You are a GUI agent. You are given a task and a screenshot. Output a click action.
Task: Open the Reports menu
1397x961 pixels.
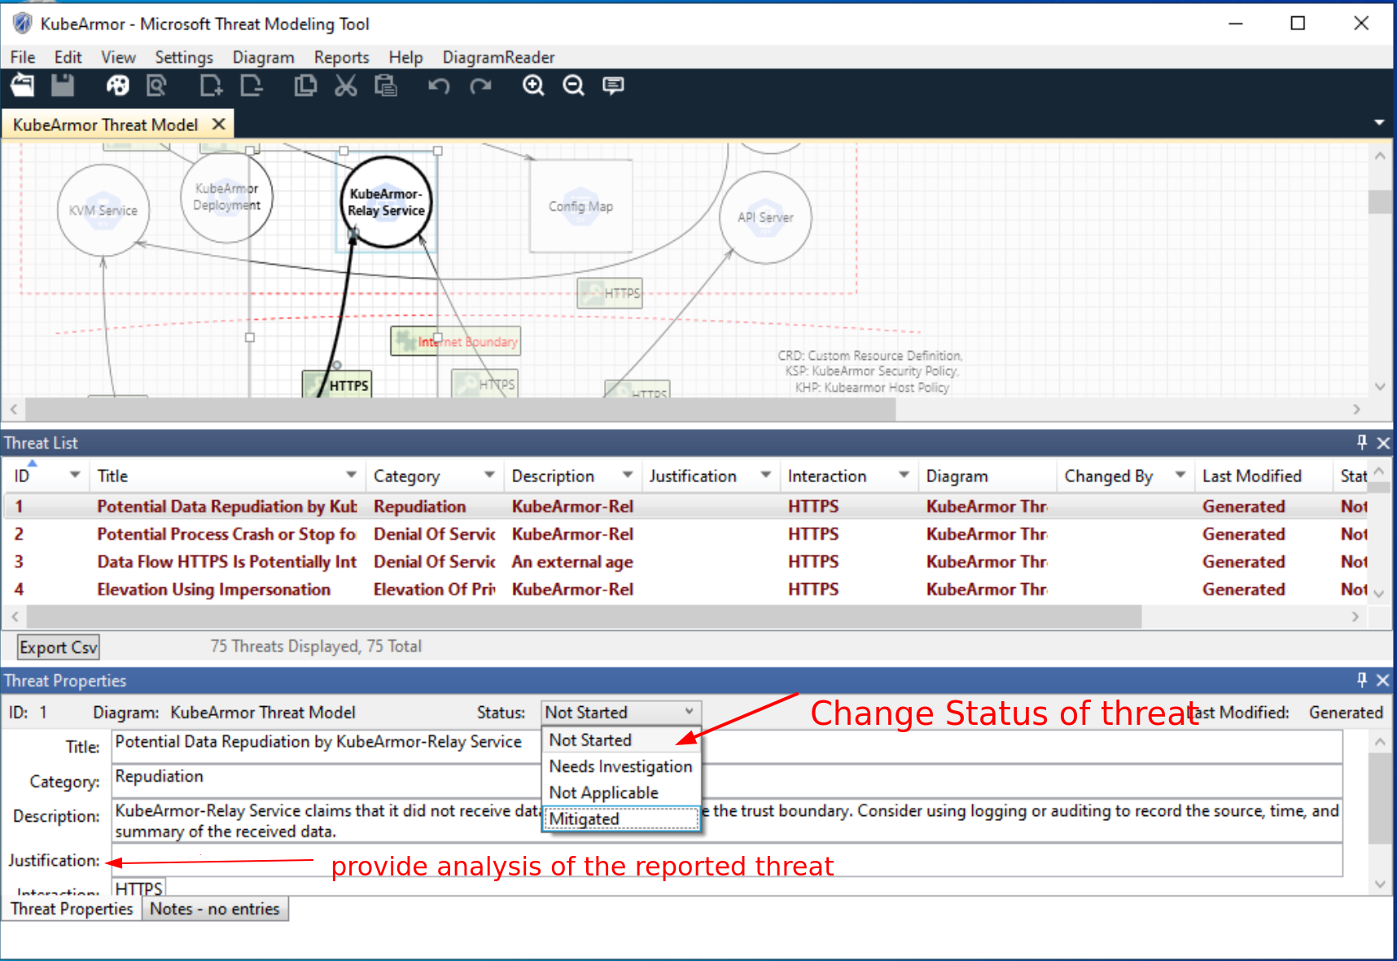coord(342,57)
